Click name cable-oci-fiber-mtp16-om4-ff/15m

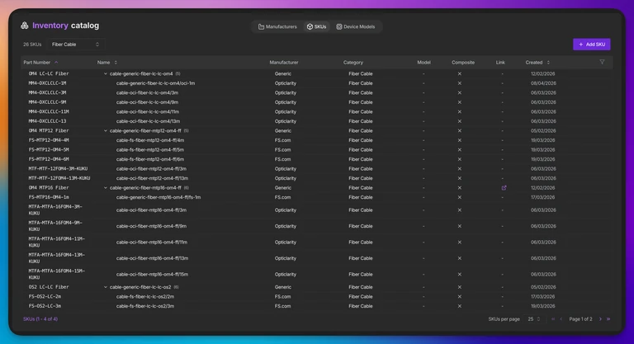click(x=152, y=274)
